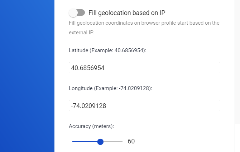Toggle the Fill geolocation based on IP switch
Screen dimensions: 240x152
(x=77, y=13)
